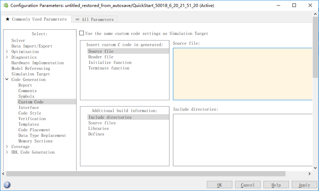Click the Simulink gear icon in title bar

[x=6, y=6]
